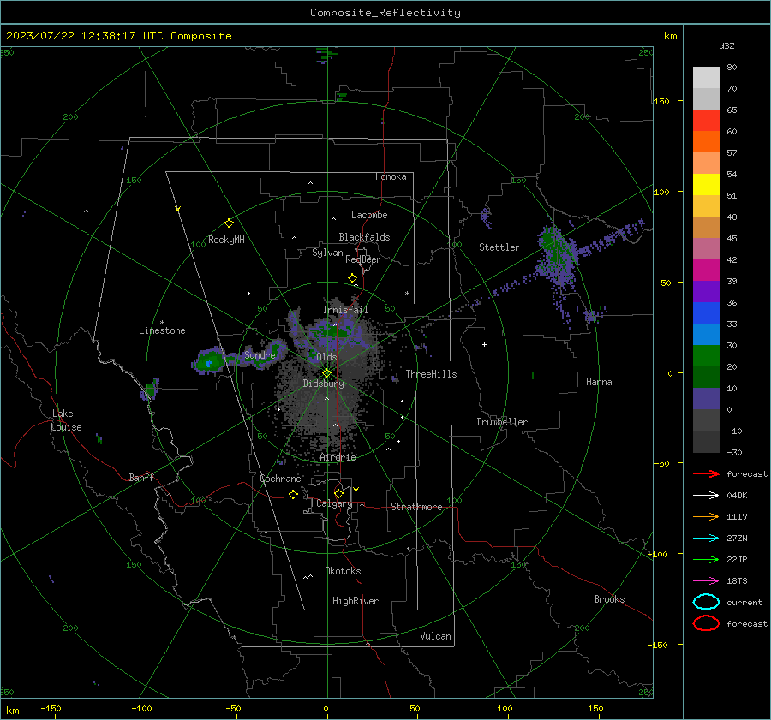Viewport: 771px width, 720px height.
Task: Click the RedDeer city label
Action: [x=363, y=259]
